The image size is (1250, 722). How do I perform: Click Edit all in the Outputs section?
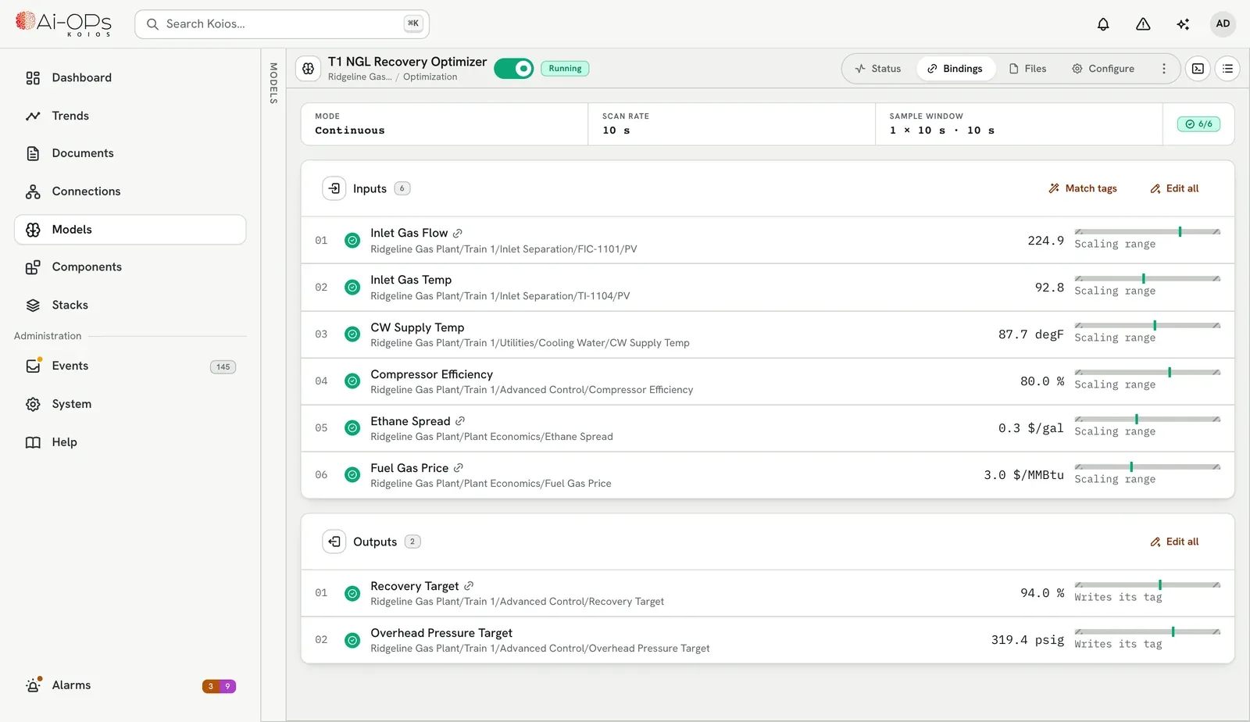pos(1174,541)
